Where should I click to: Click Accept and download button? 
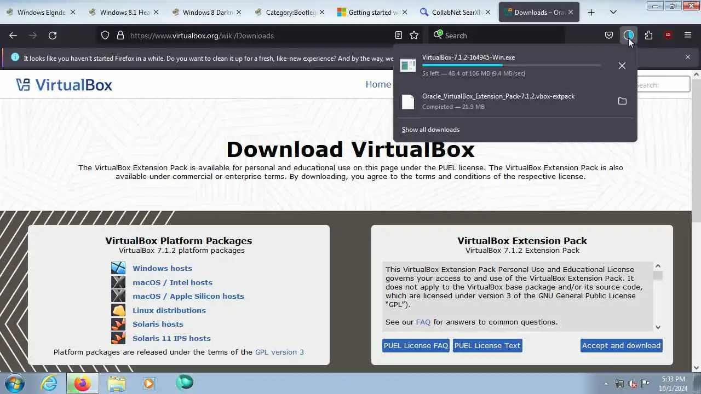click(x=621, y=345)
